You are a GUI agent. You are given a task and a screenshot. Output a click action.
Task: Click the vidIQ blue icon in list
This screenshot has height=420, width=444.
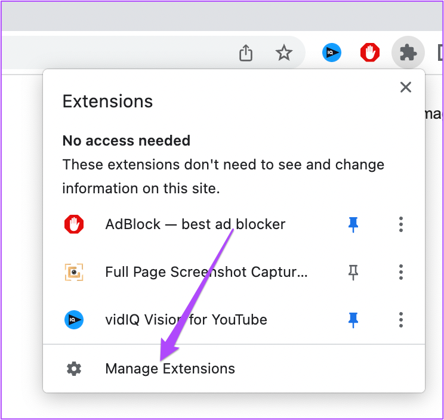point(74,320)
